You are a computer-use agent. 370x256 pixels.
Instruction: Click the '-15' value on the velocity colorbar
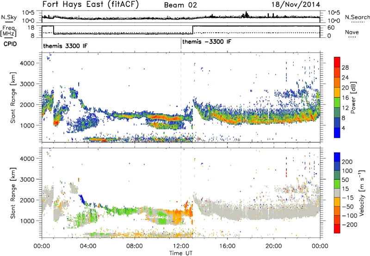click(x=348, y=198)
